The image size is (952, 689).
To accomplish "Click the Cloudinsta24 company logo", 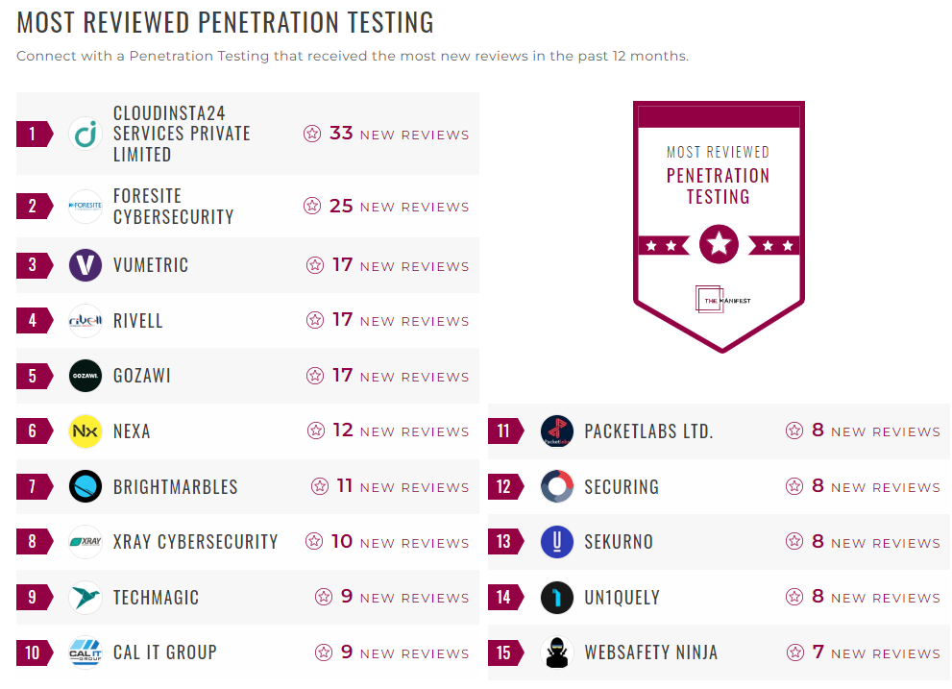I will pyautogui.click(x=85, y=134).
